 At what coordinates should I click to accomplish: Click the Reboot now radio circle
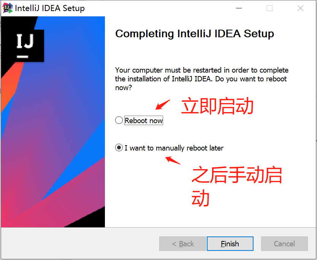[119, 120]
